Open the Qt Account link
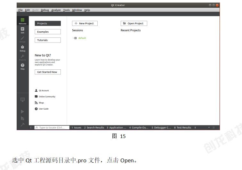The width and height of the screenshot is (242, 170). point(44,91)
